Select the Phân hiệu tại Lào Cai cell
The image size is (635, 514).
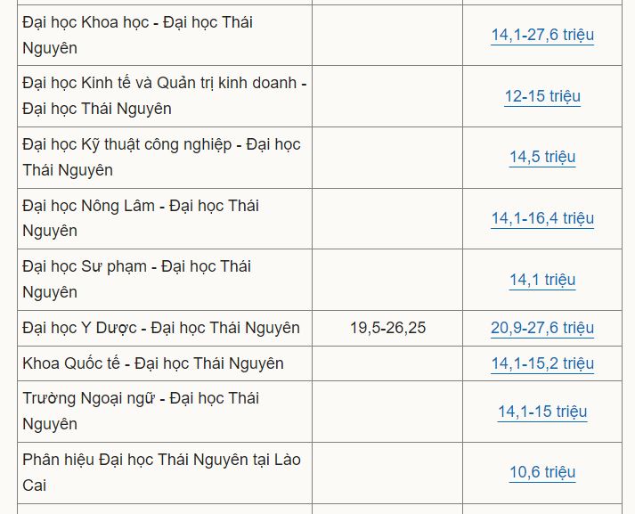(165, 472)
